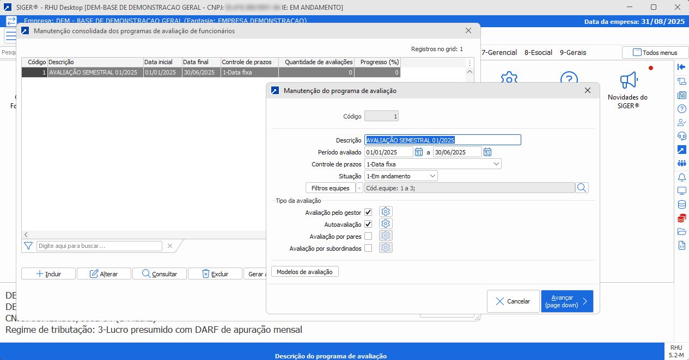Click the Descrição input field

443,140
